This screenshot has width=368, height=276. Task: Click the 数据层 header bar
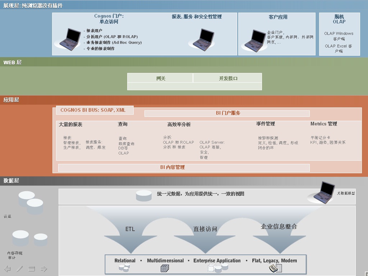pyautogui.click(x=184, y=181)
